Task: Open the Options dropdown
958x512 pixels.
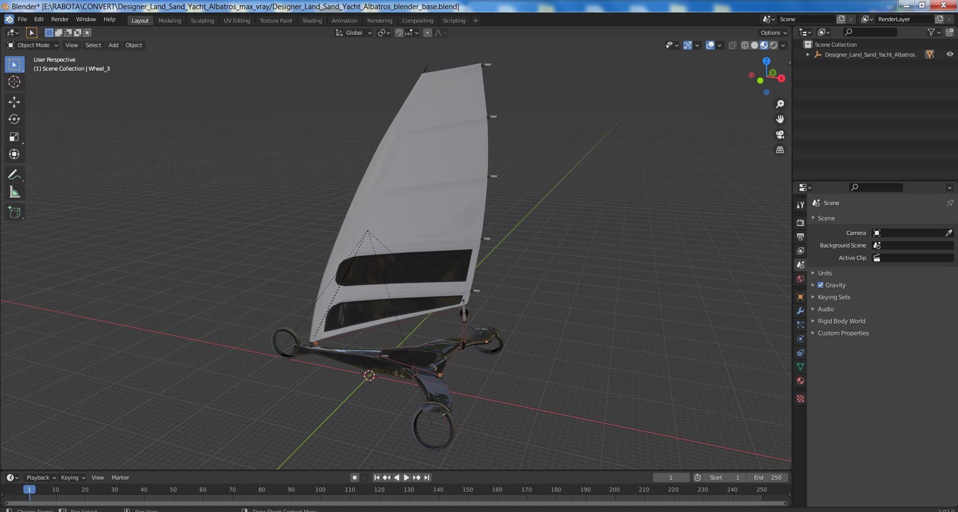Action: [x=773, y=33]
